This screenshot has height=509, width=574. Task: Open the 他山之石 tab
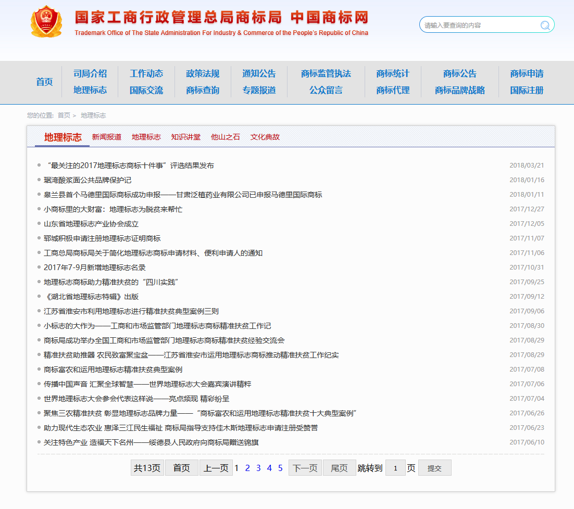pos(225,137)
